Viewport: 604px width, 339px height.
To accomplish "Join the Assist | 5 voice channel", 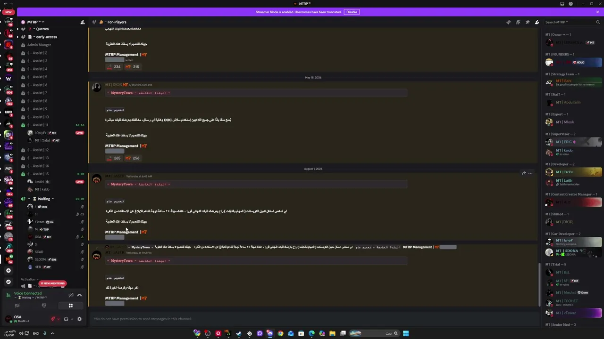I will click(52, 77).
